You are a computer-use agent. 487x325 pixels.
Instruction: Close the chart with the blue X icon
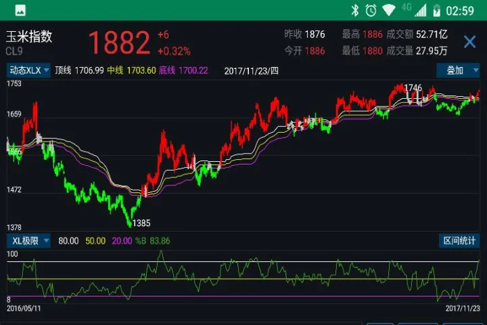point(469,42)
